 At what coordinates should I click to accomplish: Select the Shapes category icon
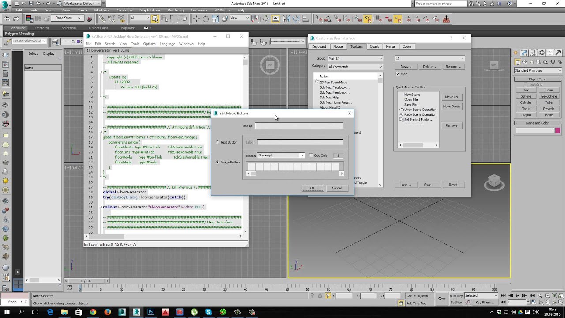pyautogui.click(x=525, y=62)
